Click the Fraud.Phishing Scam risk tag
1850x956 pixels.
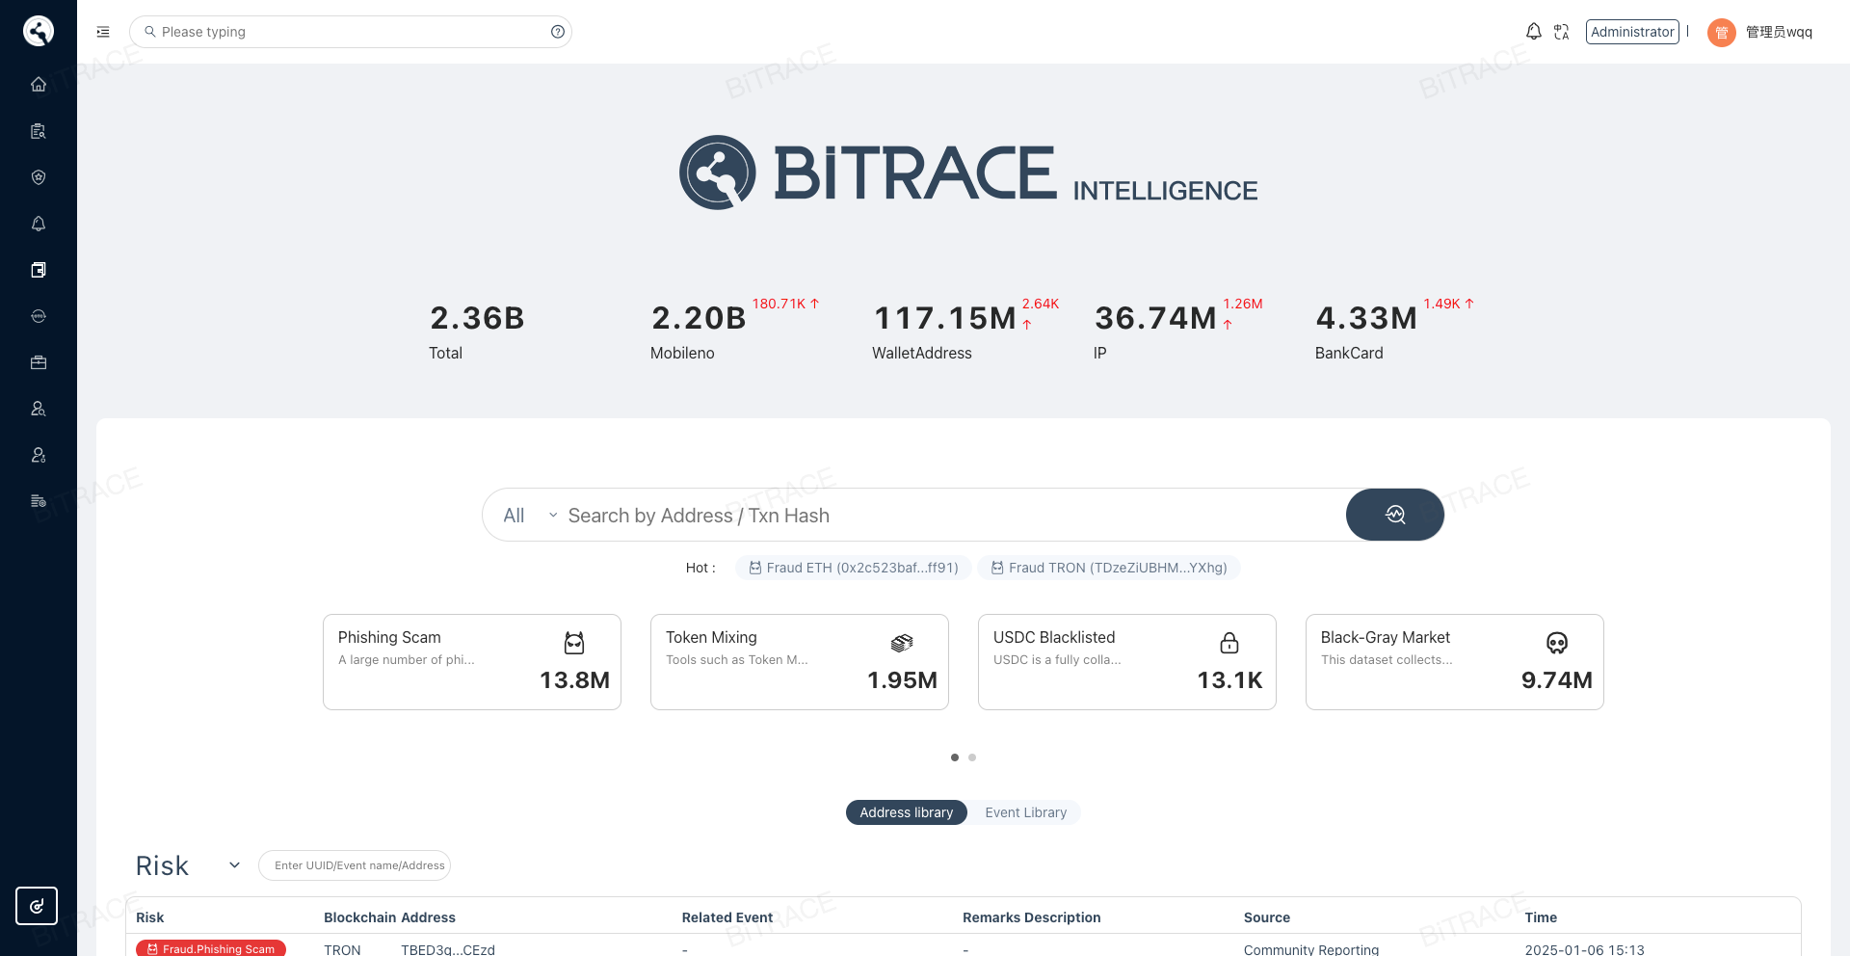point(211,948)
